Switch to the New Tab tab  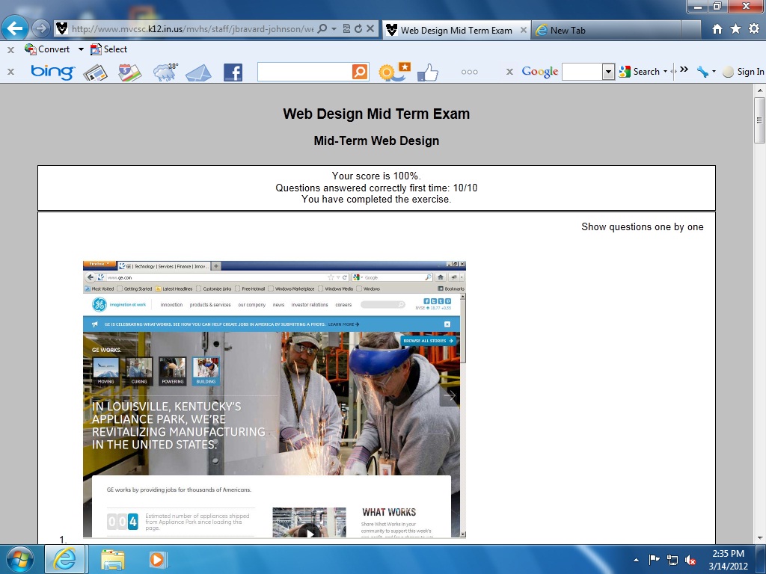click(x=569, y=31)
